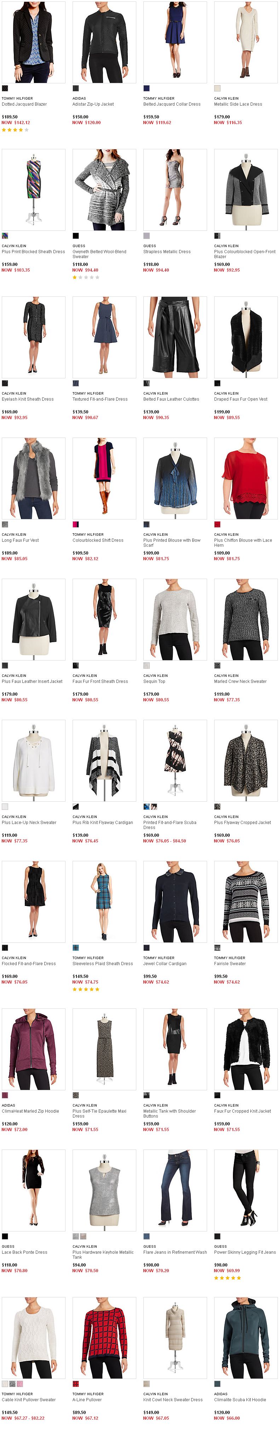Open Flare Jeans in Refinement Wash link
Viewport: 280px width, 1436px height.
(x=175, y=1252)
